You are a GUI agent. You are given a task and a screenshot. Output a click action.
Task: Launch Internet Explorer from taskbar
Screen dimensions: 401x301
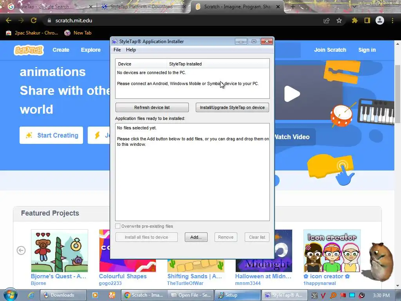point(31,295)
